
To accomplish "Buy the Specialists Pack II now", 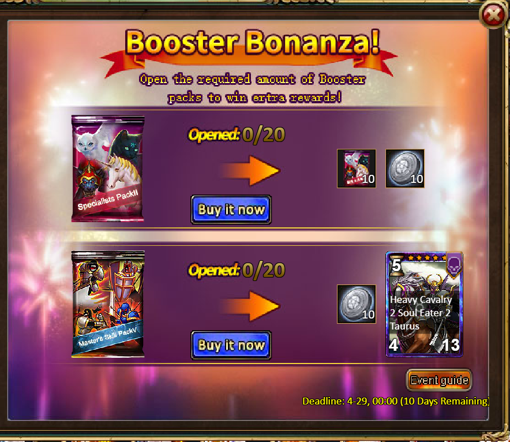I will tap(231, 210).
